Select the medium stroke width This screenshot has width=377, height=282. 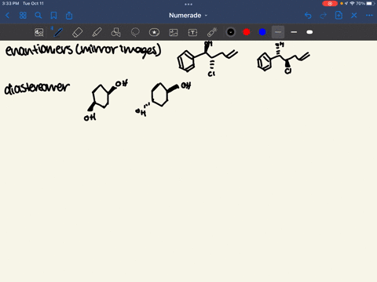click(x=294, y=32)
